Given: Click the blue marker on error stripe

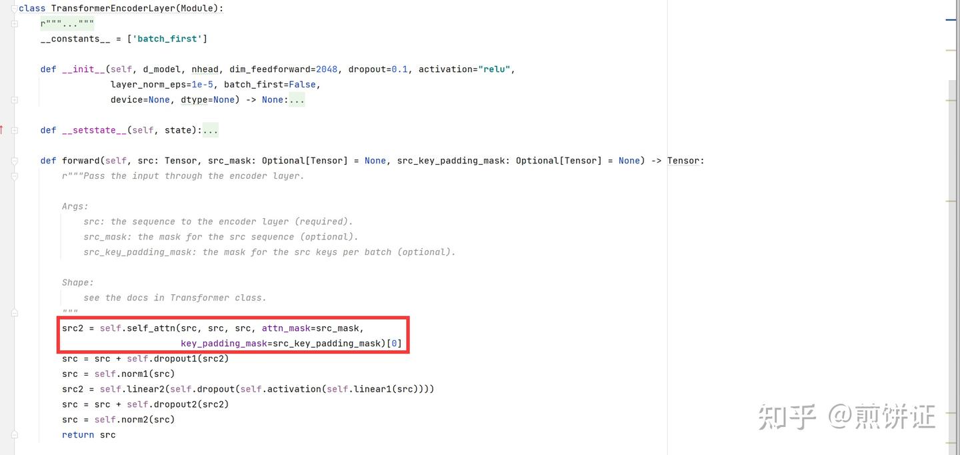Looking at the screenshot, I should (951, 20).
